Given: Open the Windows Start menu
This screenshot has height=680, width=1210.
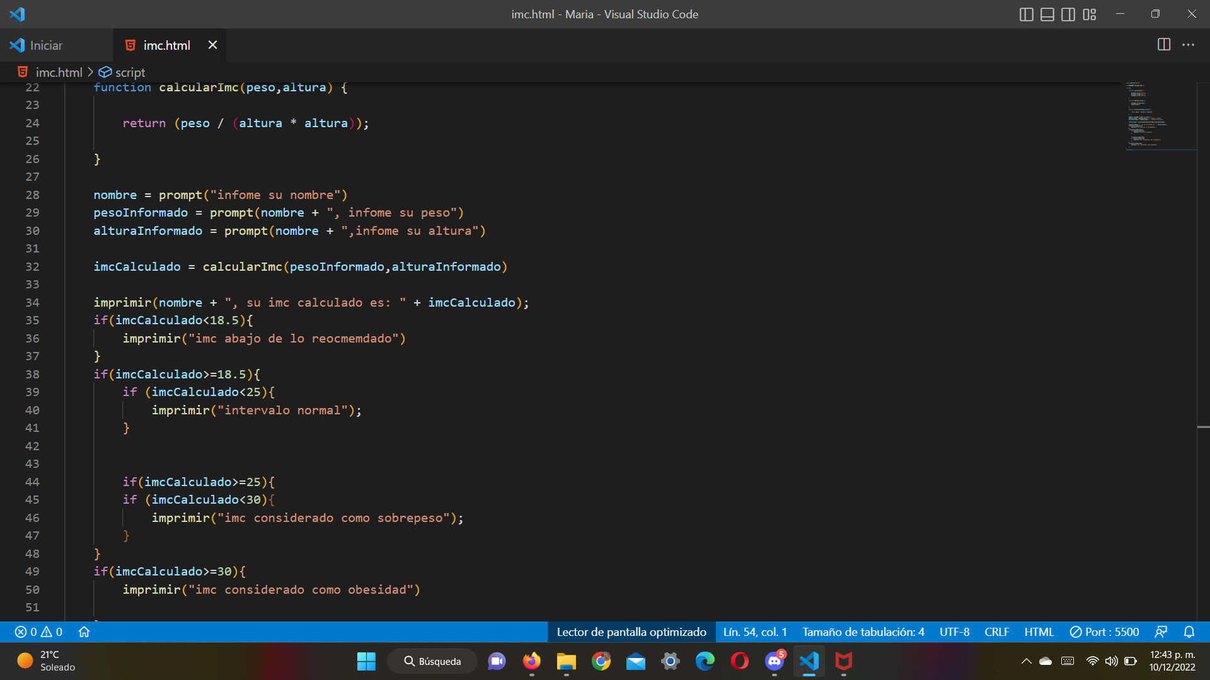Looking at the screenshot, I should [x=366, y=661].
